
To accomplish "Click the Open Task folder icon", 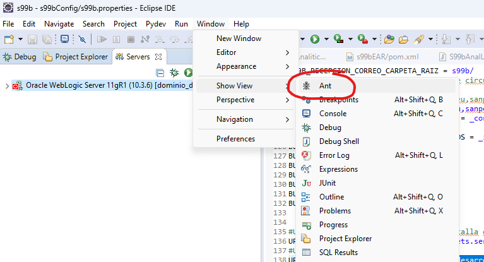I will pos(403,39).
